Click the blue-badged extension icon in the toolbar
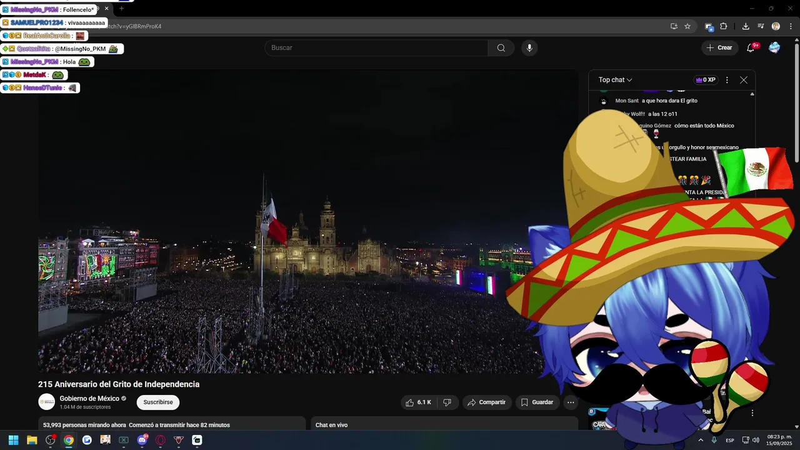The image size is (800, 450). pos(709,26)
